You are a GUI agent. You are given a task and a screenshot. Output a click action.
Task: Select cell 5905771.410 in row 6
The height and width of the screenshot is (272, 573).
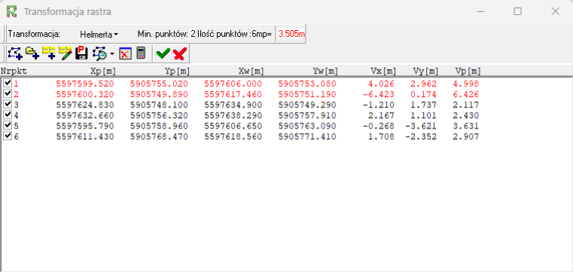tap(307, 137)
